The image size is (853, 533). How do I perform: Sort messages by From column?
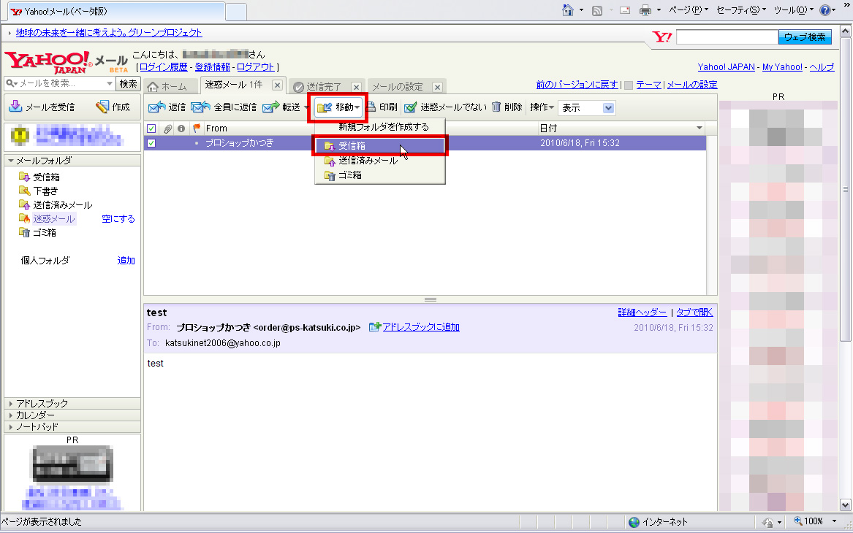[216, 129]
